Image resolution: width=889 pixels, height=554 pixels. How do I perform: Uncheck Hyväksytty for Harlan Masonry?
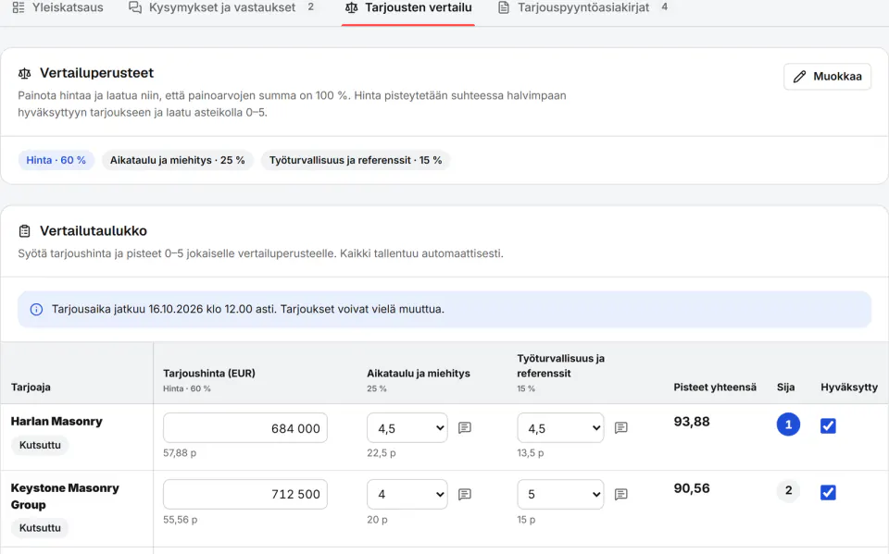(828, 426)
